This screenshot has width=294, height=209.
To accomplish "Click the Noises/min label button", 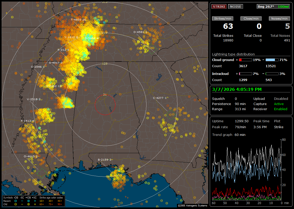I will pos(280,19).
